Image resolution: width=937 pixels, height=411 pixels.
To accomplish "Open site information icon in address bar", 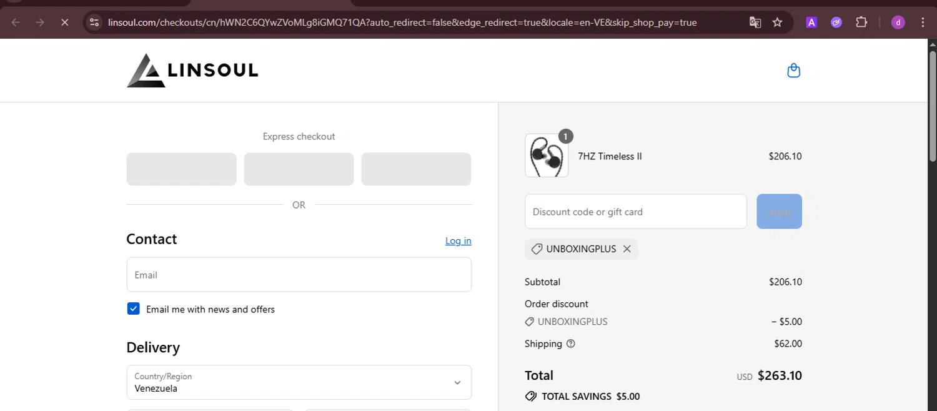I will click(94, 22).
